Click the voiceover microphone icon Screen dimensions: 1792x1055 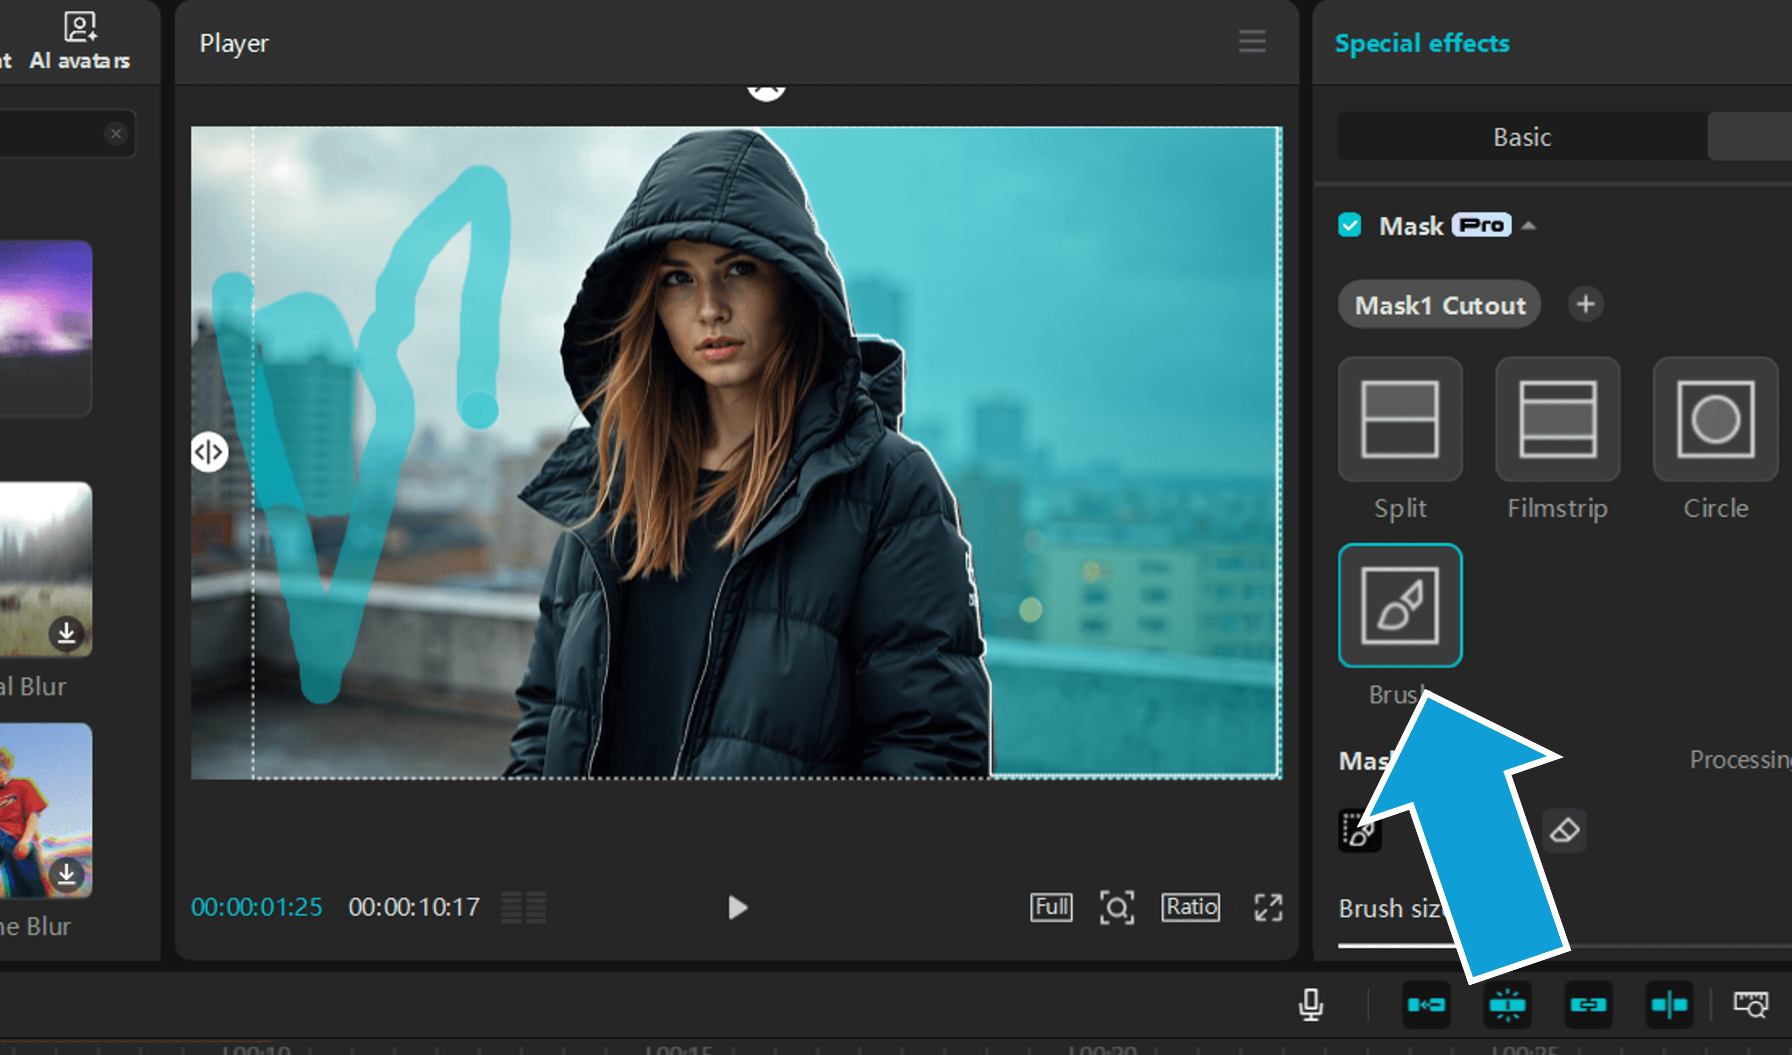pyautogui.click(x=1311, y=1005)
